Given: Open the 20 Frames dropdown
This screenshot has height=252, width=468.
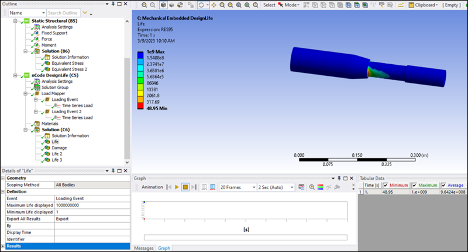Looking at the screenshot, I should coord(237,187).
